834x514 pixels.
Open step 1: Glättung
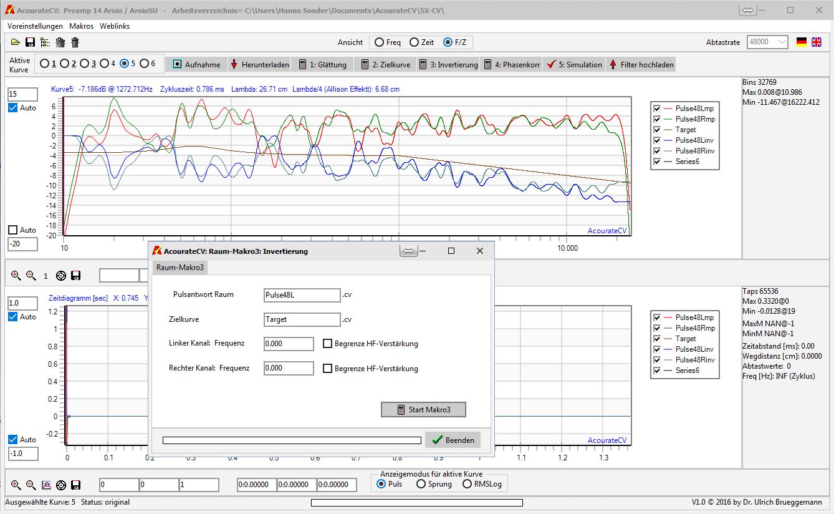323,64
